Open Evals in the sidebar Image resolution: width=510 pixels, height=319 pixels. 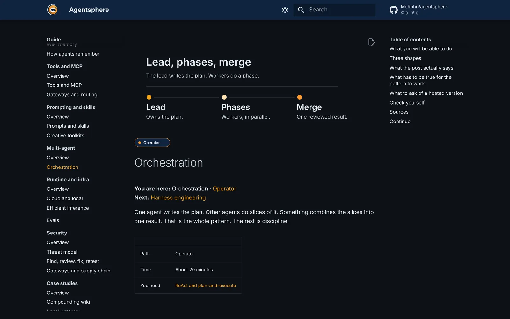pyautogui.click(x=53, y=220)
